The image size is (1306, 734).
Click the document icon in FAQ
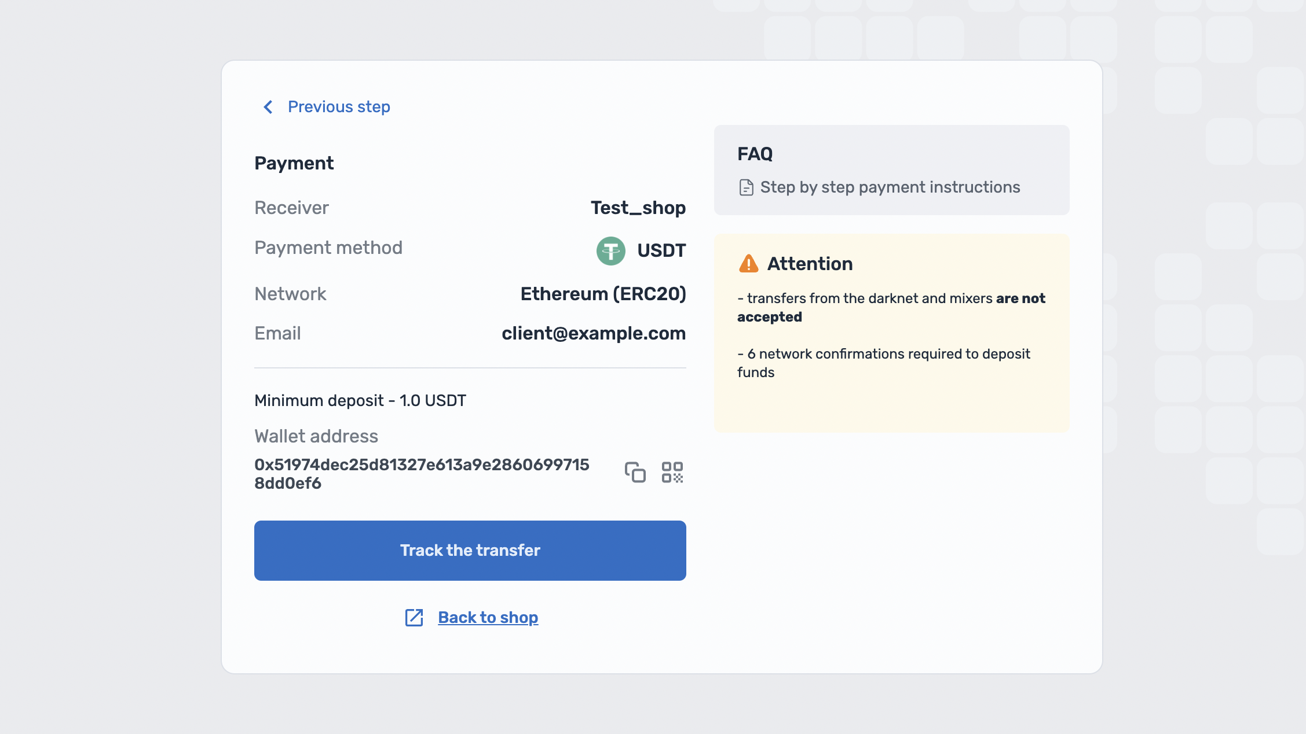point(746,188)
